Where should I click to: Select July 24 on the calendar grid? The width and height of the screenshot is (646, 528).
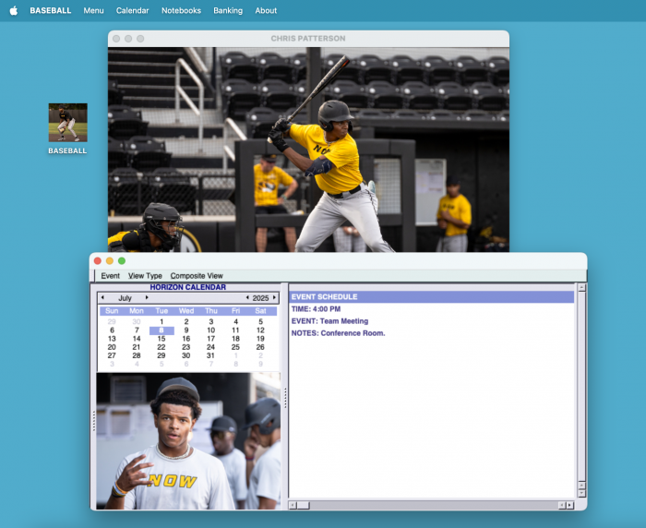click(211, 347)
